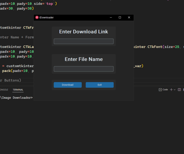This screenshot has height=154, width=184.
Task: Switch to the TERMINAL tab
Action: coord(18,90)
